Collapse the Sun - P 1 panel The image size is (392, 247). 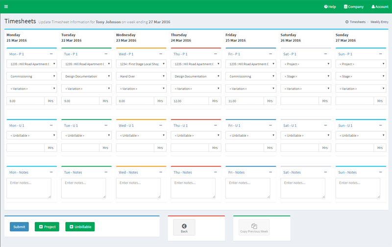381,54
